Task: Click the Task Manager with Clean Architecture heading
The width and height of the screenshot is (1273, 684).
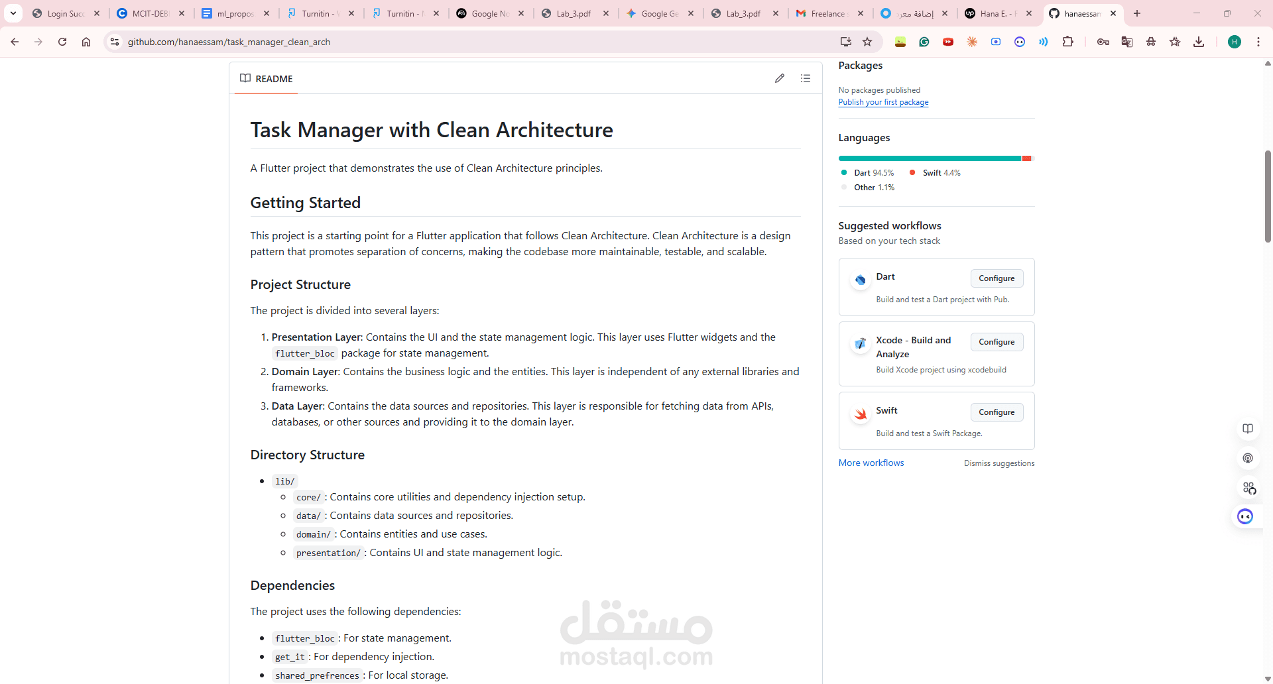Action: [x=432, y=130]
